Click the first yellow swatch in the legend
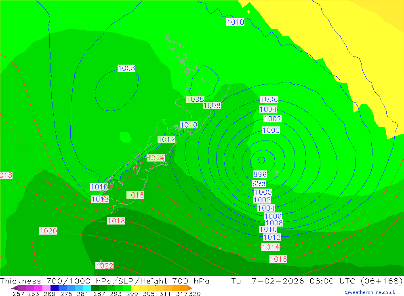Viewport: 404px width, 296px height. tap(135, 288)
